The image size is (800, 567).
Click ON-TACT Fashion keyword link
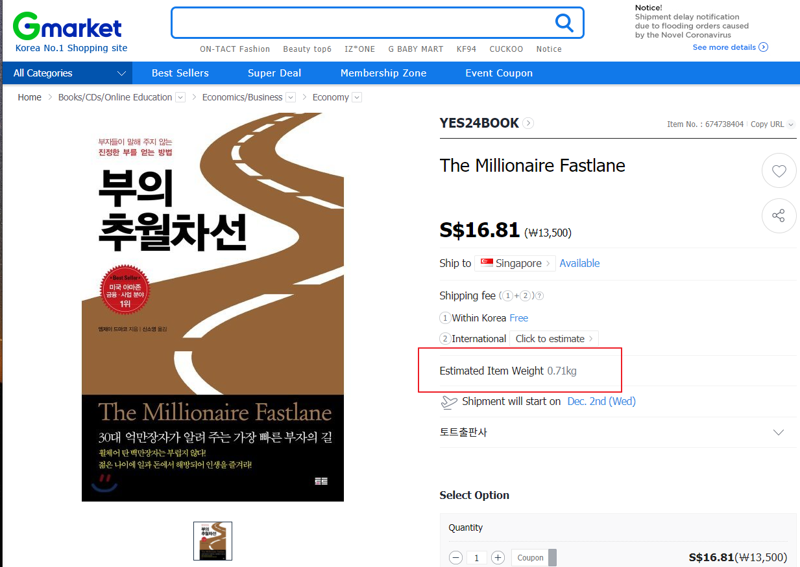tap(235, 49)
